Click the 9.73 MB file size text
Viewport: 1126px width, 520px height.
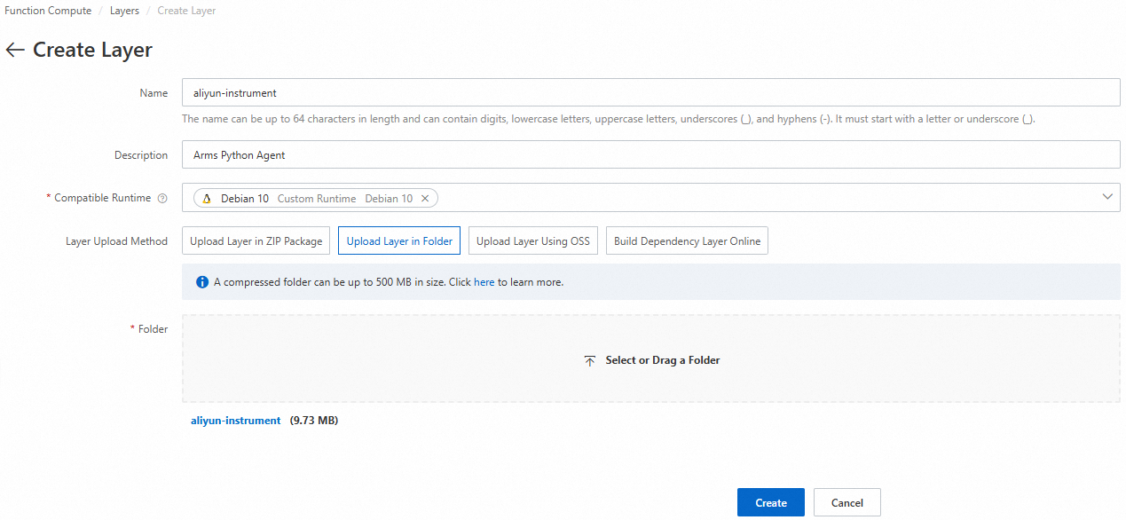click(x=314, y=421)
